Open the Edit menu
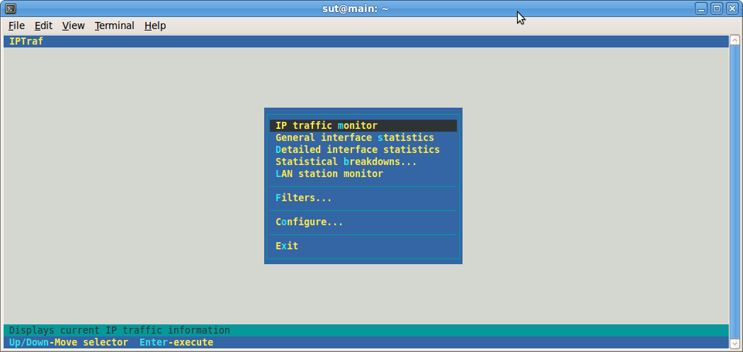 (44, 25)
